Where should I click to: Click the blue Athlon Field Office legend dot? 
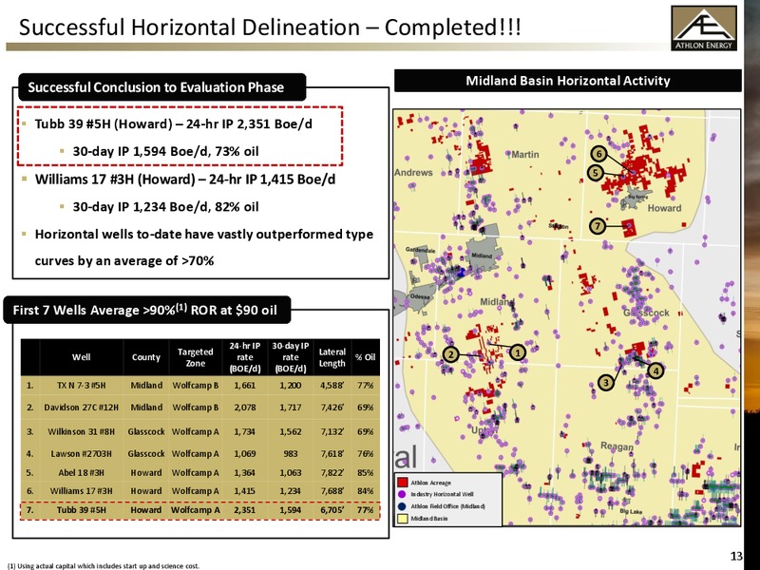(402, 506)
